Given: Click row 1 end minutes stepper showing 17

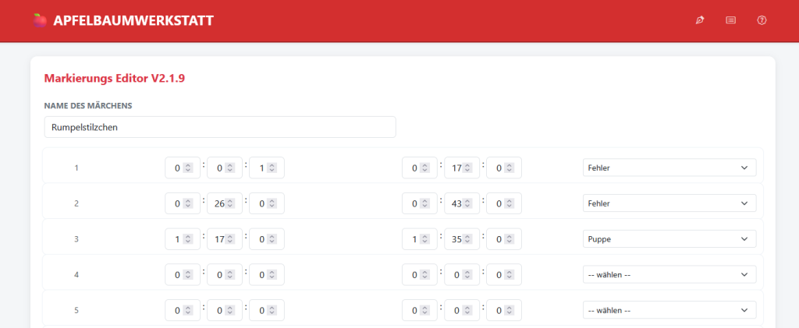Looking at the screenshot, I should [x=467, y=168].
